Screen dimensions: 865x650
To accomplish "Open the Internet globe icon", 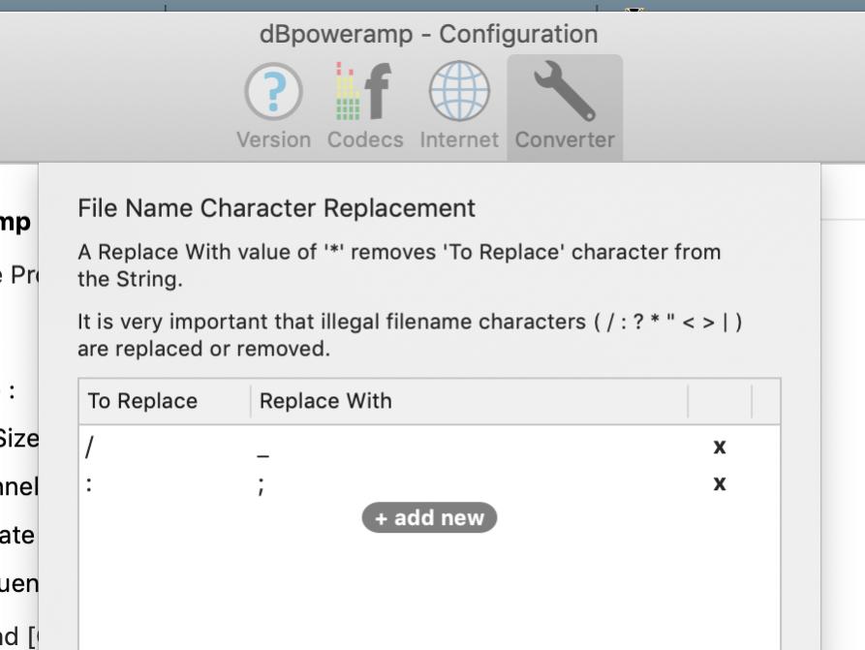I will pos(458,93).
